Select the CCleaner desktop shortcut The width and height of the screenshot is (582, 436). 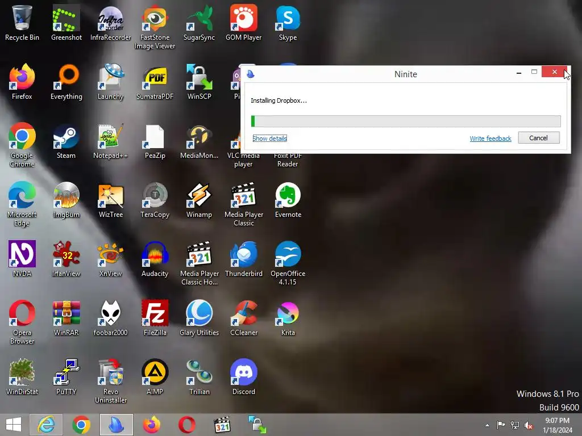(243, 318)
